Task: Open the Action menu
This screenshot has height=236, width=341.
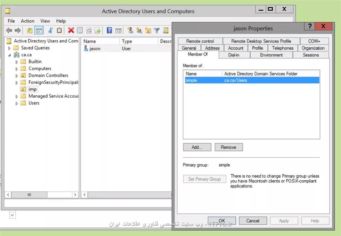Action: (x=27, y=21)
